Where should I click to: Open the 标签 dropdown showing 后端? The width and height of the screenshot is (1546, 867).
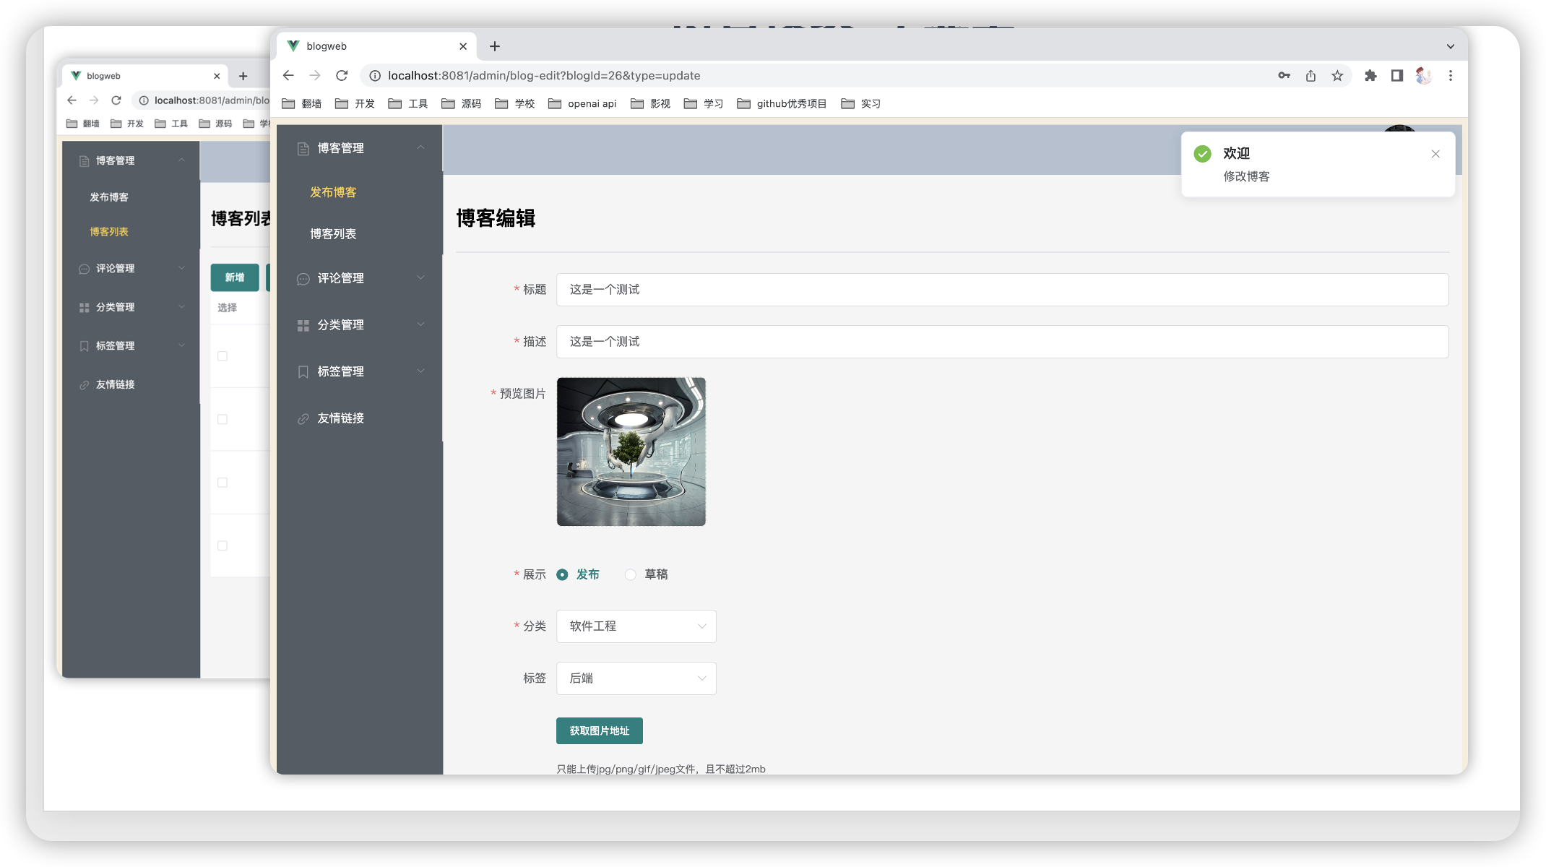click(636, 678)
